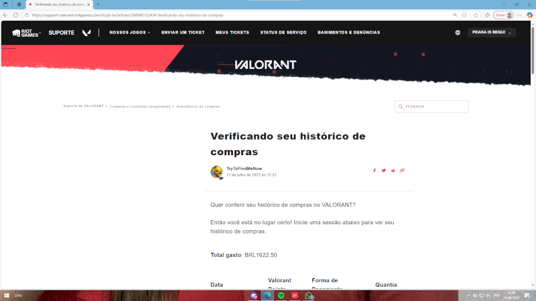
Task: Go back in the browser
Action: [5, 15]
